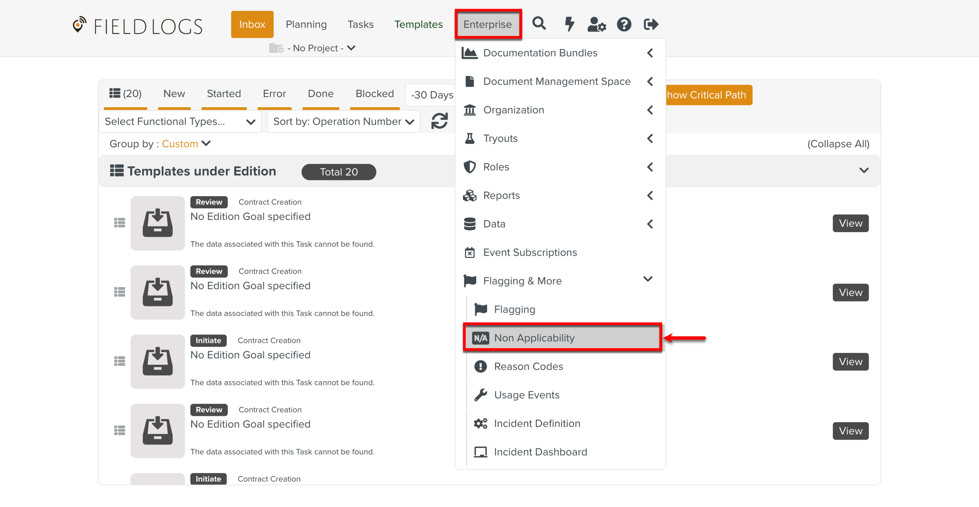Switch to the Blocked filter tab
Image resolution: width=979 pixels, height=507 pixels.
[x=374, y=94]
